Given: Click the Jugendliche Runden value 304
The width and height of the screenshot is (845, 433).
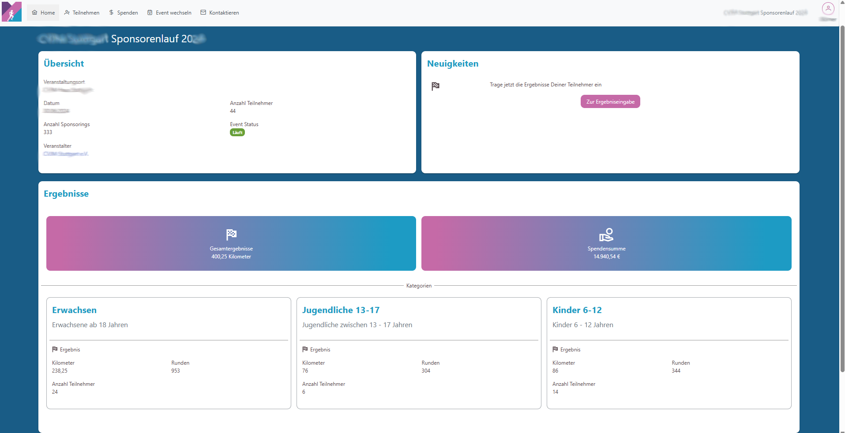Looking at the screenshot, I should (426, 371).
